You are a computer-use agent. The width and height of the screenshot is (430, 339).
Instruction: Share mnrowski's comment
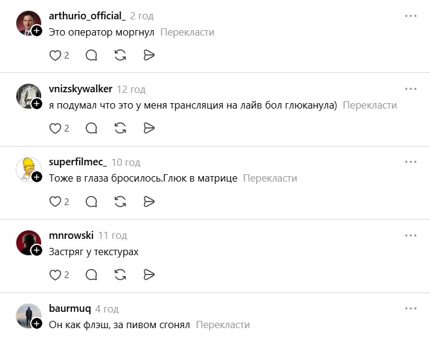coord(149,275)
